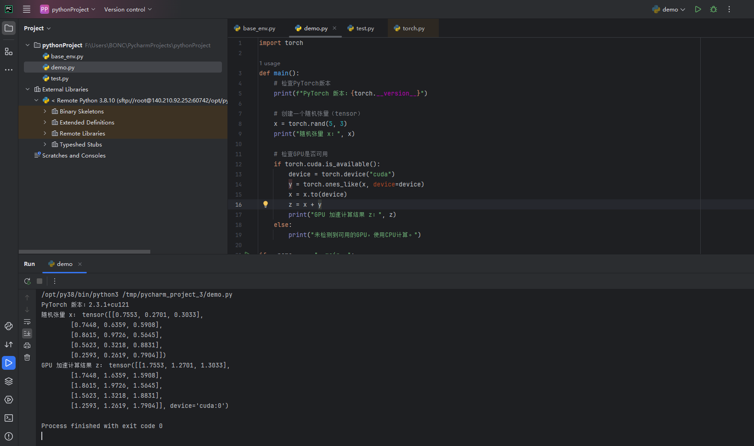Expand the Extended Definitions node
This screenshot has height=446, width=754.
[45, 122]
